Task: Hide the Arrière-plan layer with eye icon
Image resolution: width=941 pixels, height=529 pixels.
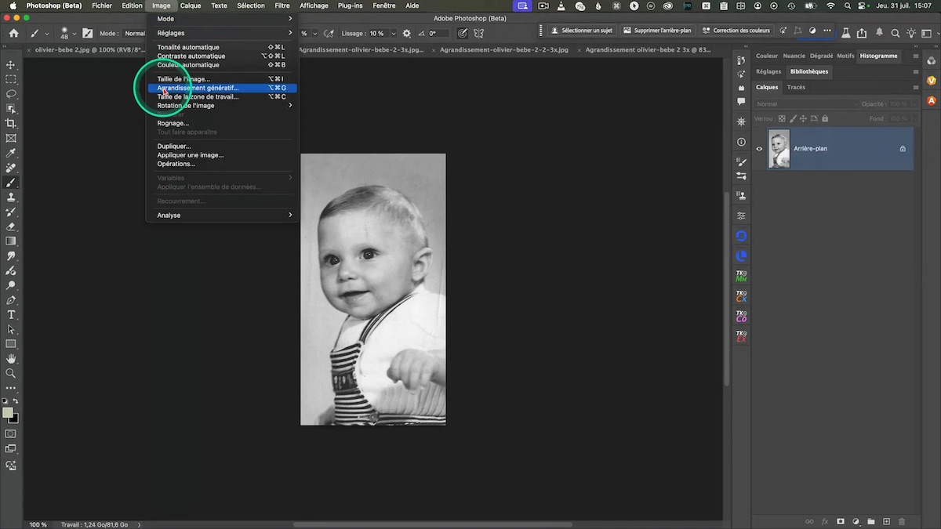Action: click(x=759, y=149)
